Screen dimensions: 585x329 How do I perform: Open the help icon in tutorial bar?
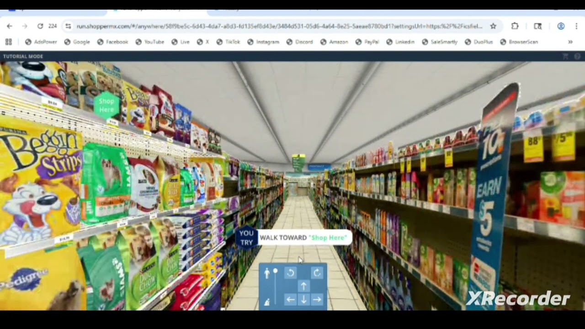tap(577, 56)
